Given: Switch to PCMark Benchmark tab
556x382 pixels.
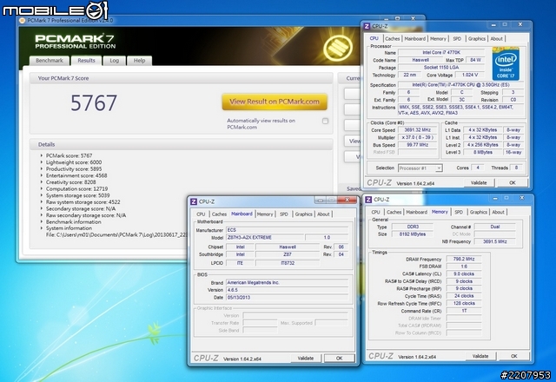Looking at the screenshot, I should (50, 61).
